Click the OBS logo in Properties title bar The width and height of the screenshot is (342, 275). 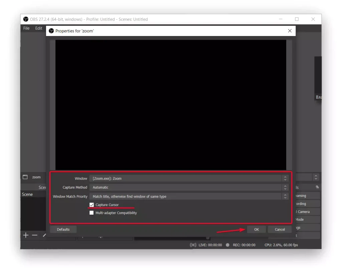click(51, 31)
